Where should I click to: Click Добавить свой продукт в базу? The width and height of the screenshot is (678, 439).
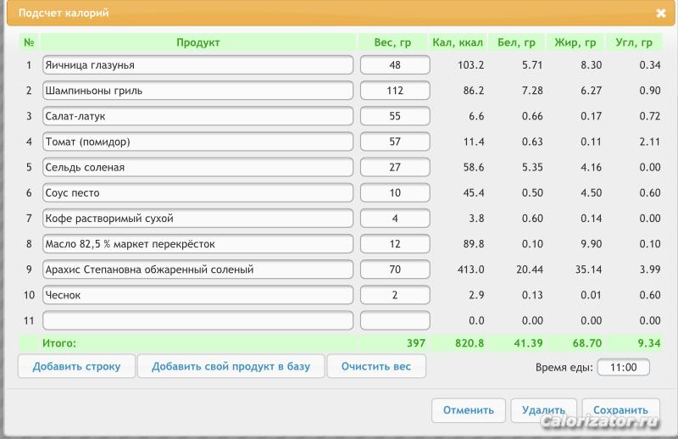(231, 366)
